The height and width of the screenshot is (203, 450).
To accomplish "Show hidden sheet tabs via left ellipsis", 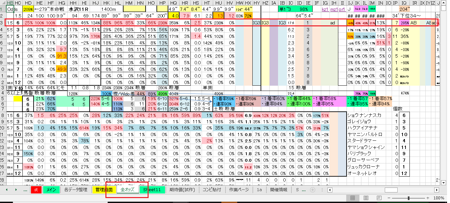I will [x=26, y=190].
